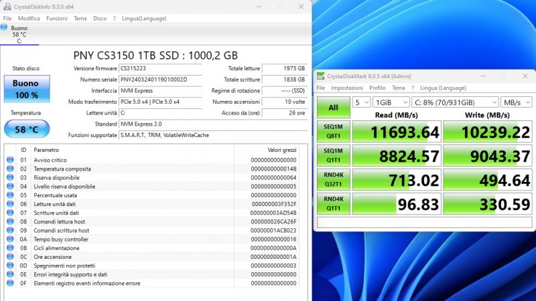Click the Versione firmware field CS315223
The height and width of the screenshot is (301, 536).
(160, 69)
